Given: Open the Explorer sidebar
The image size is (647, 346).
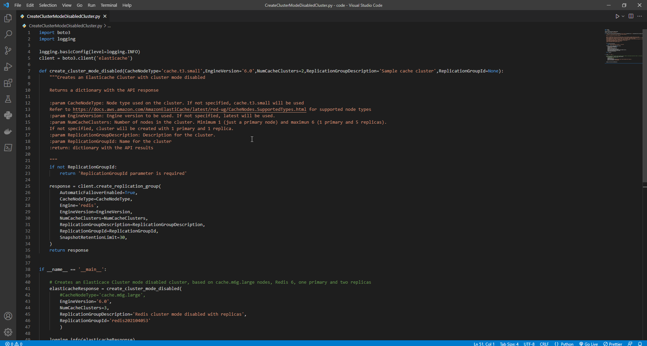Looking at the screenshot, I should pyautogui.click(x=8, y=18).
